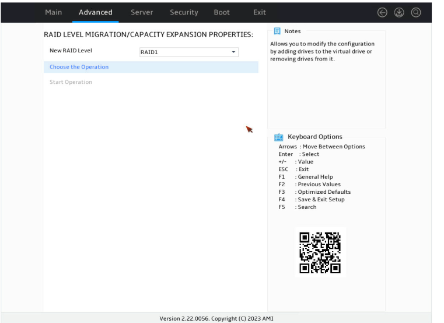Click the Keyboard Options heading
The height and width of the screenshot is (323, 444).
pyautogui.click(x=315, y=137)
